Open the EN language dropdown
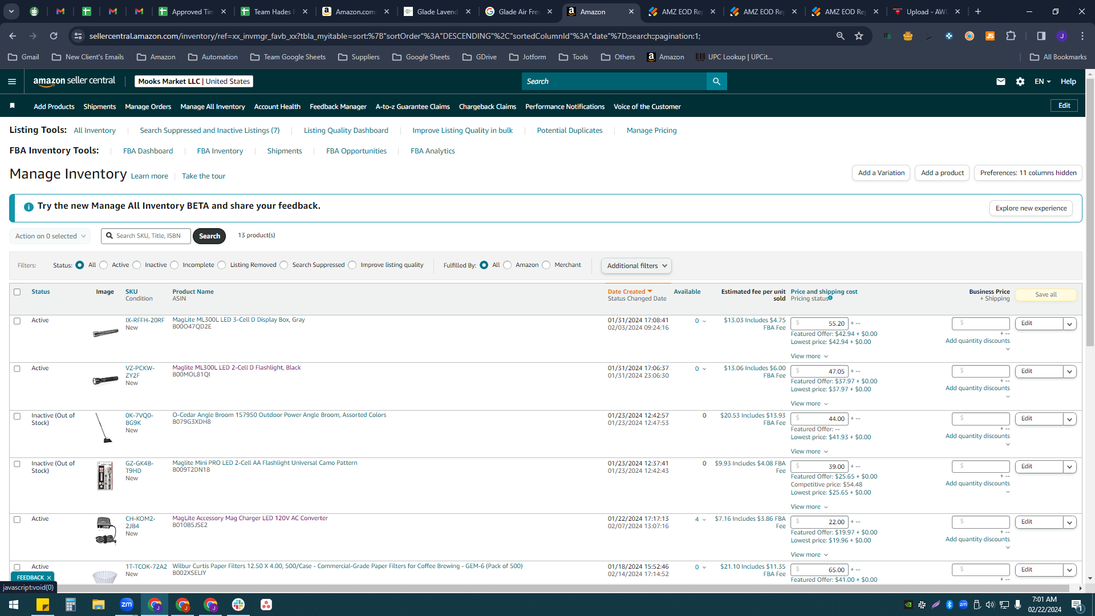This screenshot has height=616, width=1095. (1043, 82)
